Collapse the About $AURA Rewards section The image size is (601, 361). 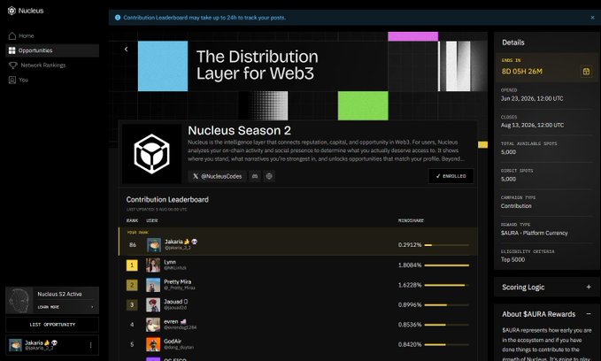[589, 314]
